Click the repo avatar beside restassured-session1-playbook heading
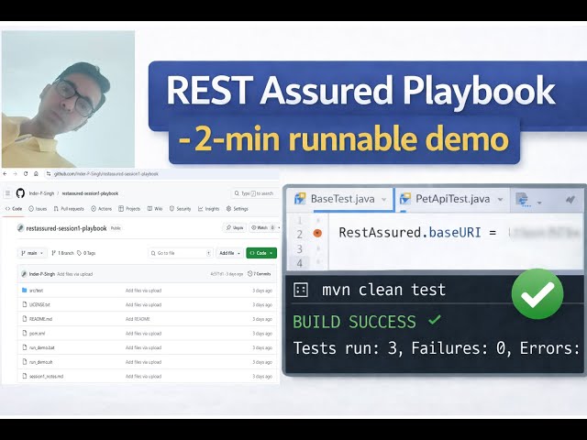 [x=20, y=228]
